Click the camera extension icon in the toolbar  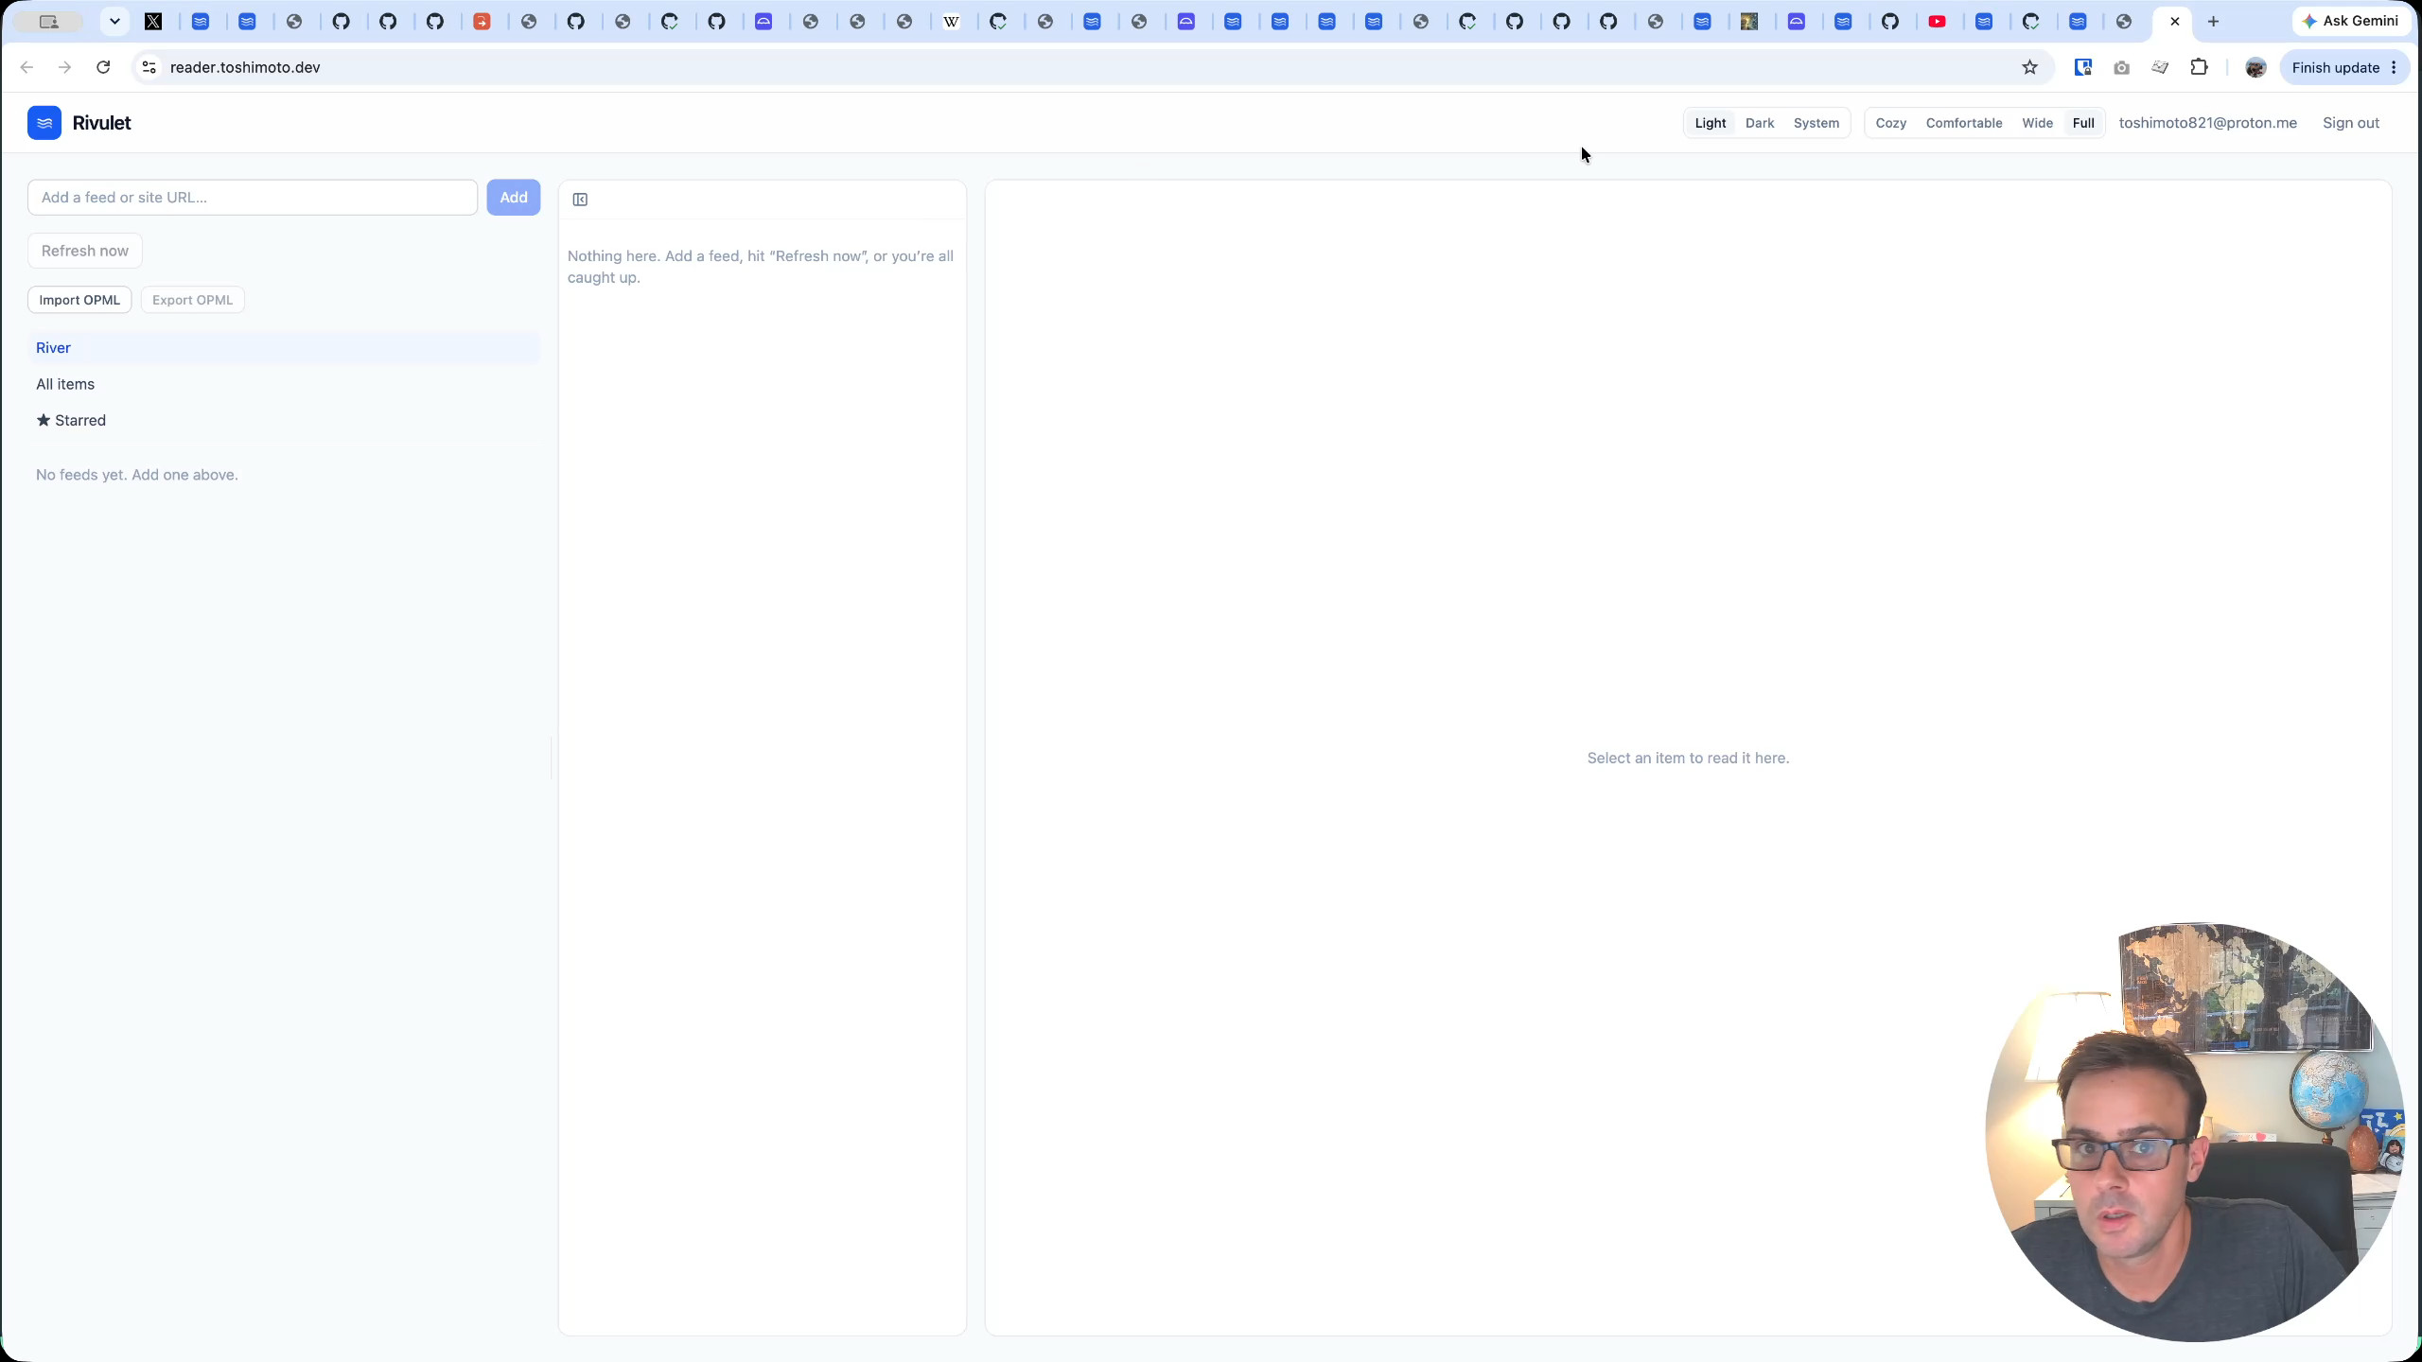pyautogui.click(x=2121, y=67)
